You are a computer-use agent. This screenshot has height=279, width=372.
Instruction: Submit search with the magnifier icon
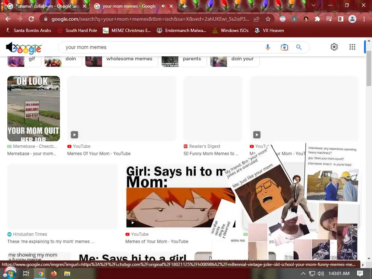coord(299,47)
